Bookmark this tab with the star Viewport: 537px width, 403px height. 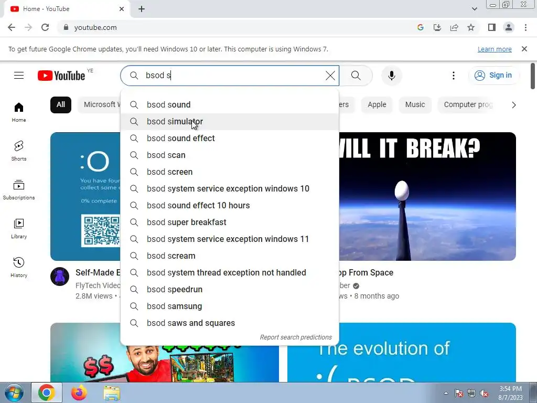coord(471,27)
